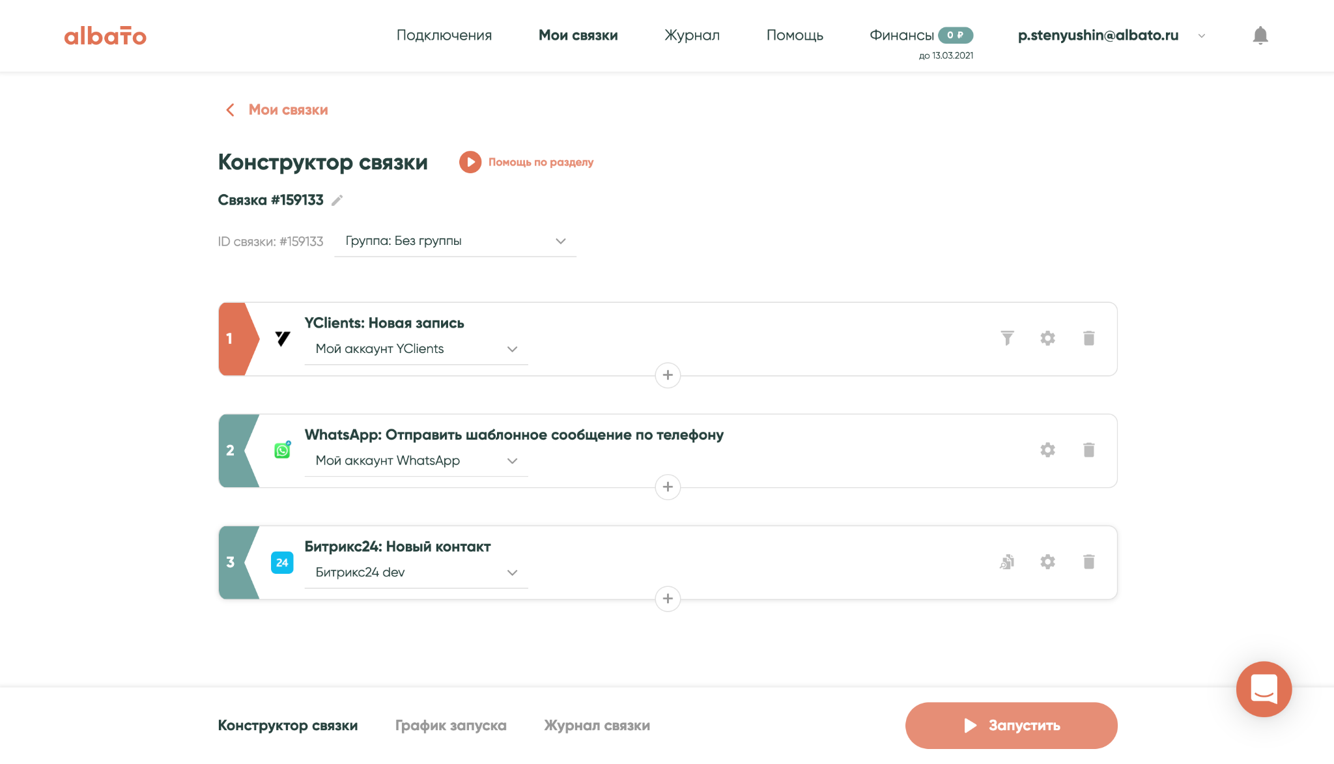This screenshot has height=764, width=1334.
Task: Delete the WhatsApp step via trash icon
Action: (1088, 450)
